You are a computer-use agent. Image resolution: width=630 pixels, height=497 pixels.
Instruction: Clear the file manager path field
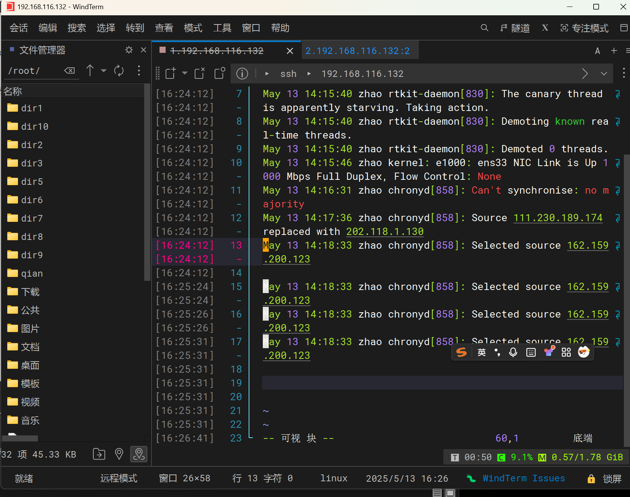pyautogui.click(x=70, y=70)
